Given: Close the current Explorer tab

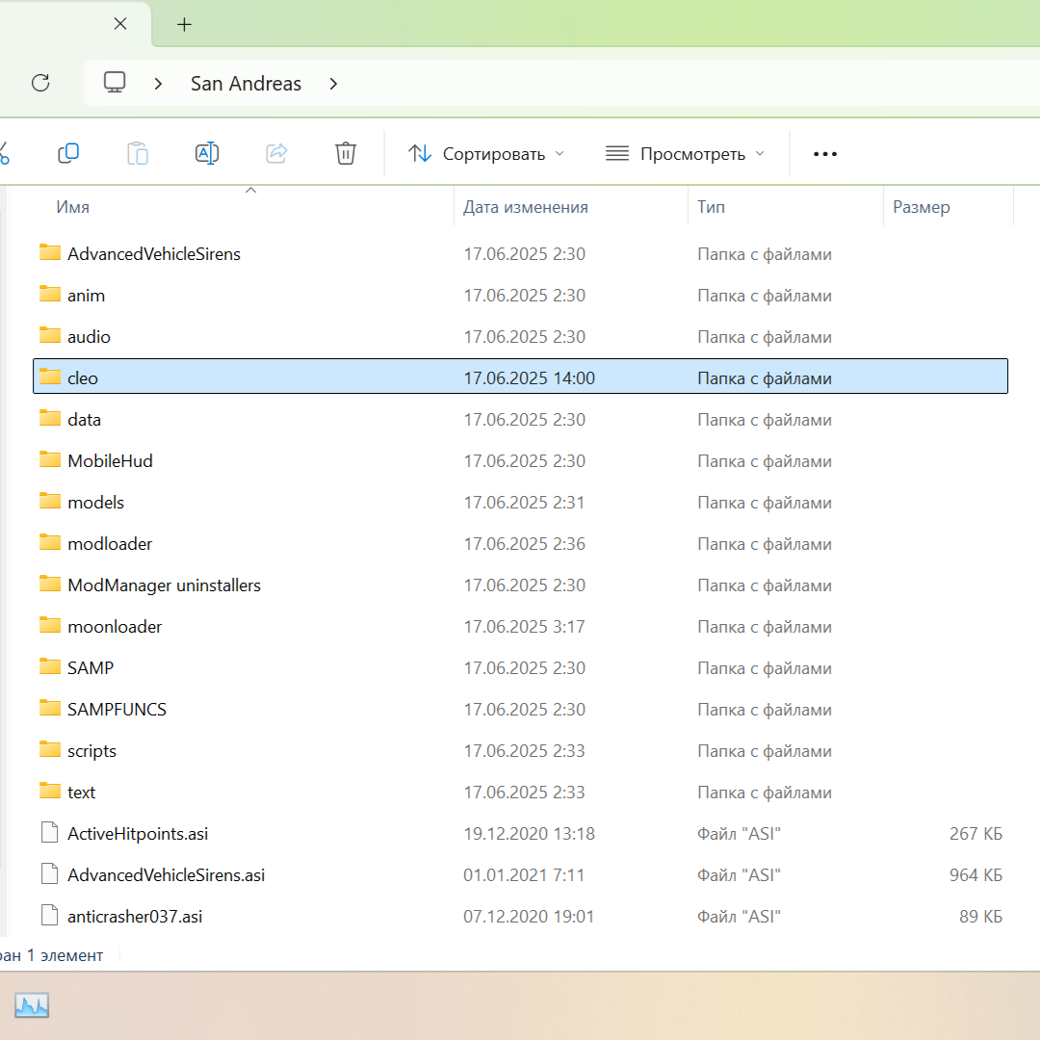Looking at the screenshot, I should point(120,25).
